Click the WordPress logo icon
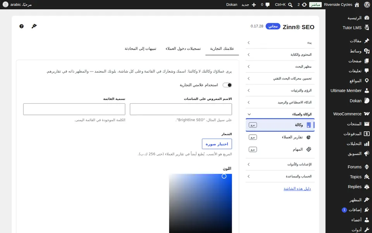This screenshot has width=372, height=233. [367, 5]
